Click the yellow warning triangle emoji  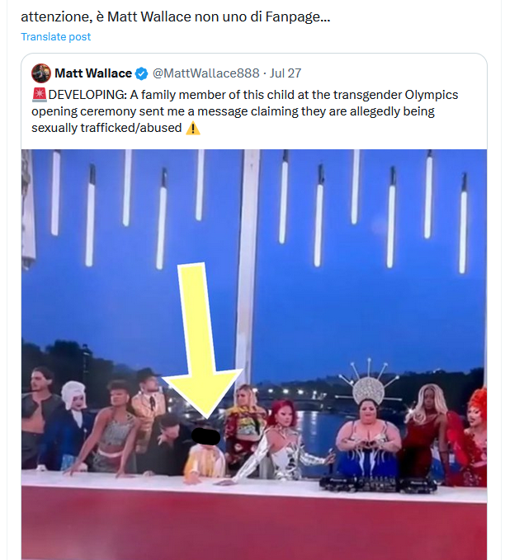point(193,129)
